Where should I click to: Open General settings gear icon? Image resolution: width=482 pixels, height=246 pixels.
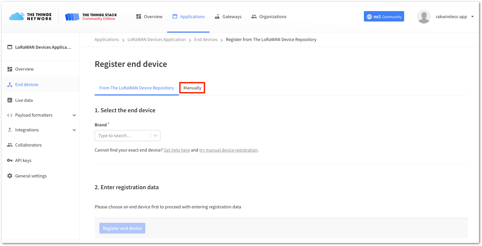10,176
